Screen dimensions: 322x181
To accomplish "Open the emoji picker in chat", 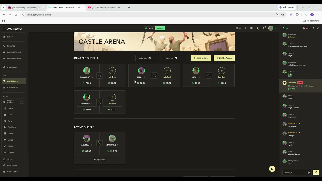I will tap(309, 172).
